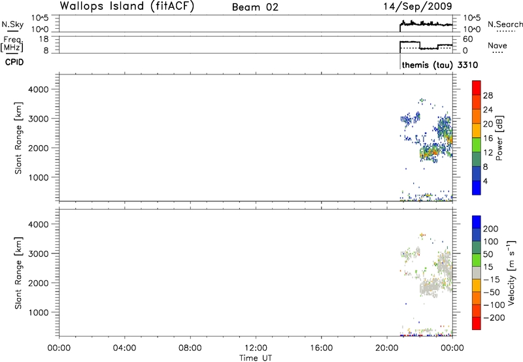Click the bright blue bottom Power colorbar segment
The image size is (523, 362).
point(477,188)
